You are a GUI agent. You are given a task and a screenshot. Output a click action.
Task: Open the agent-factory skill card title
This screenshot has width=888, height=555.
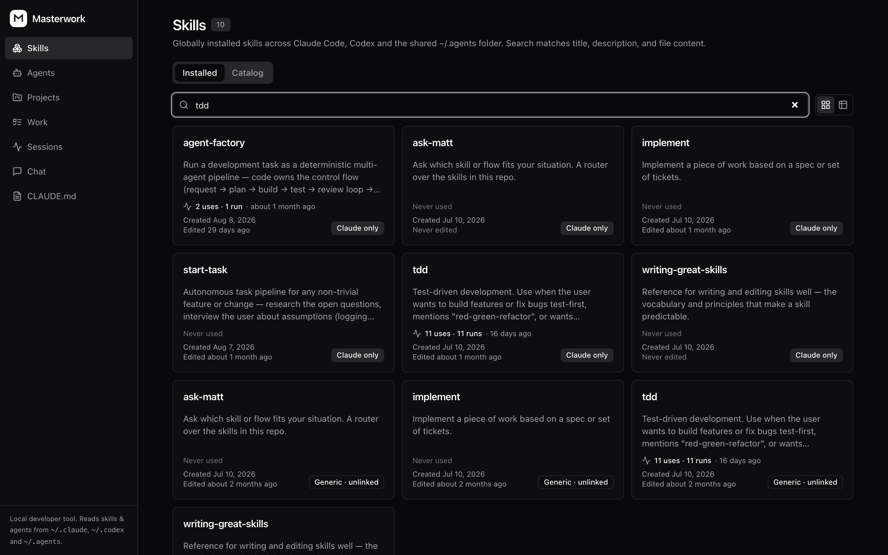[214, 143]
